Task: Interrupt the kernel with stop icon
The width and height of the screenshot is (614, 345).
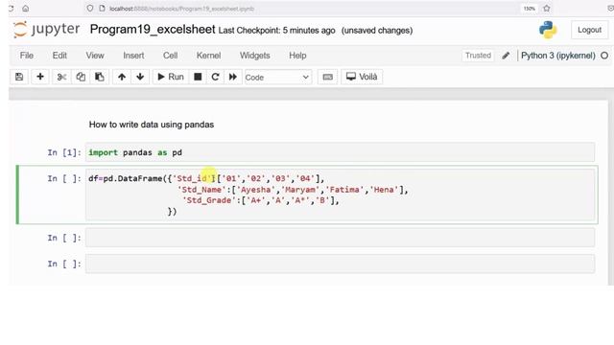Action: (x=198, y=77)
